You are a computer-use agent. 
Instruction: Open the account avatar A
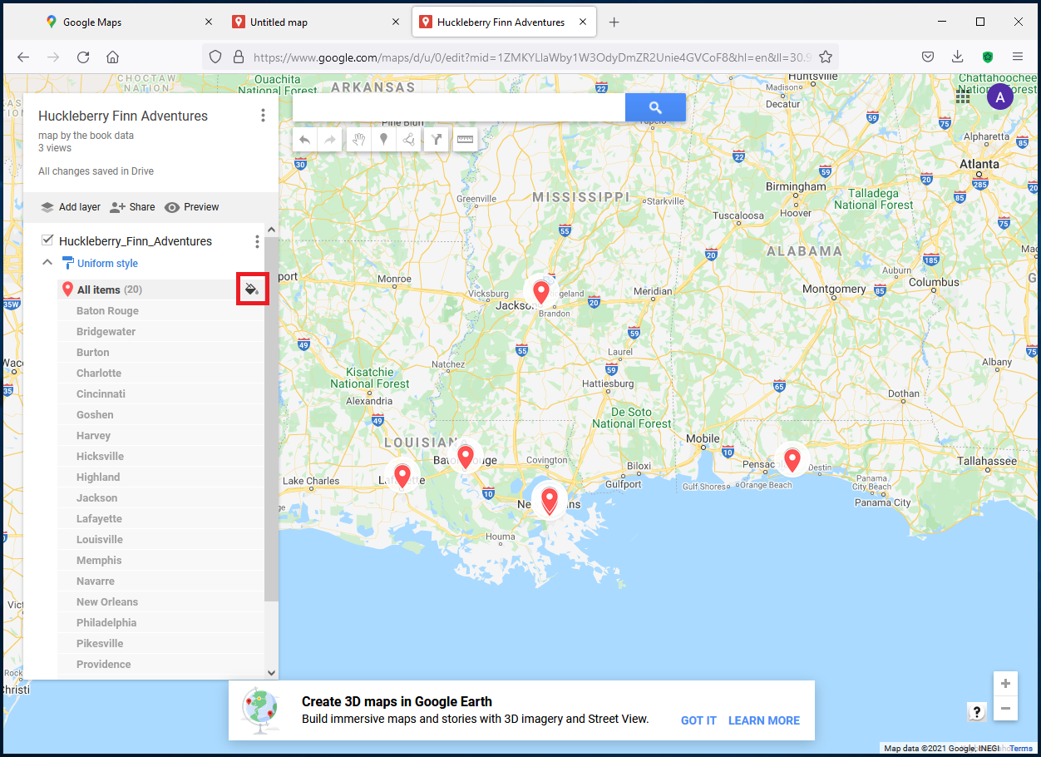1000,97
